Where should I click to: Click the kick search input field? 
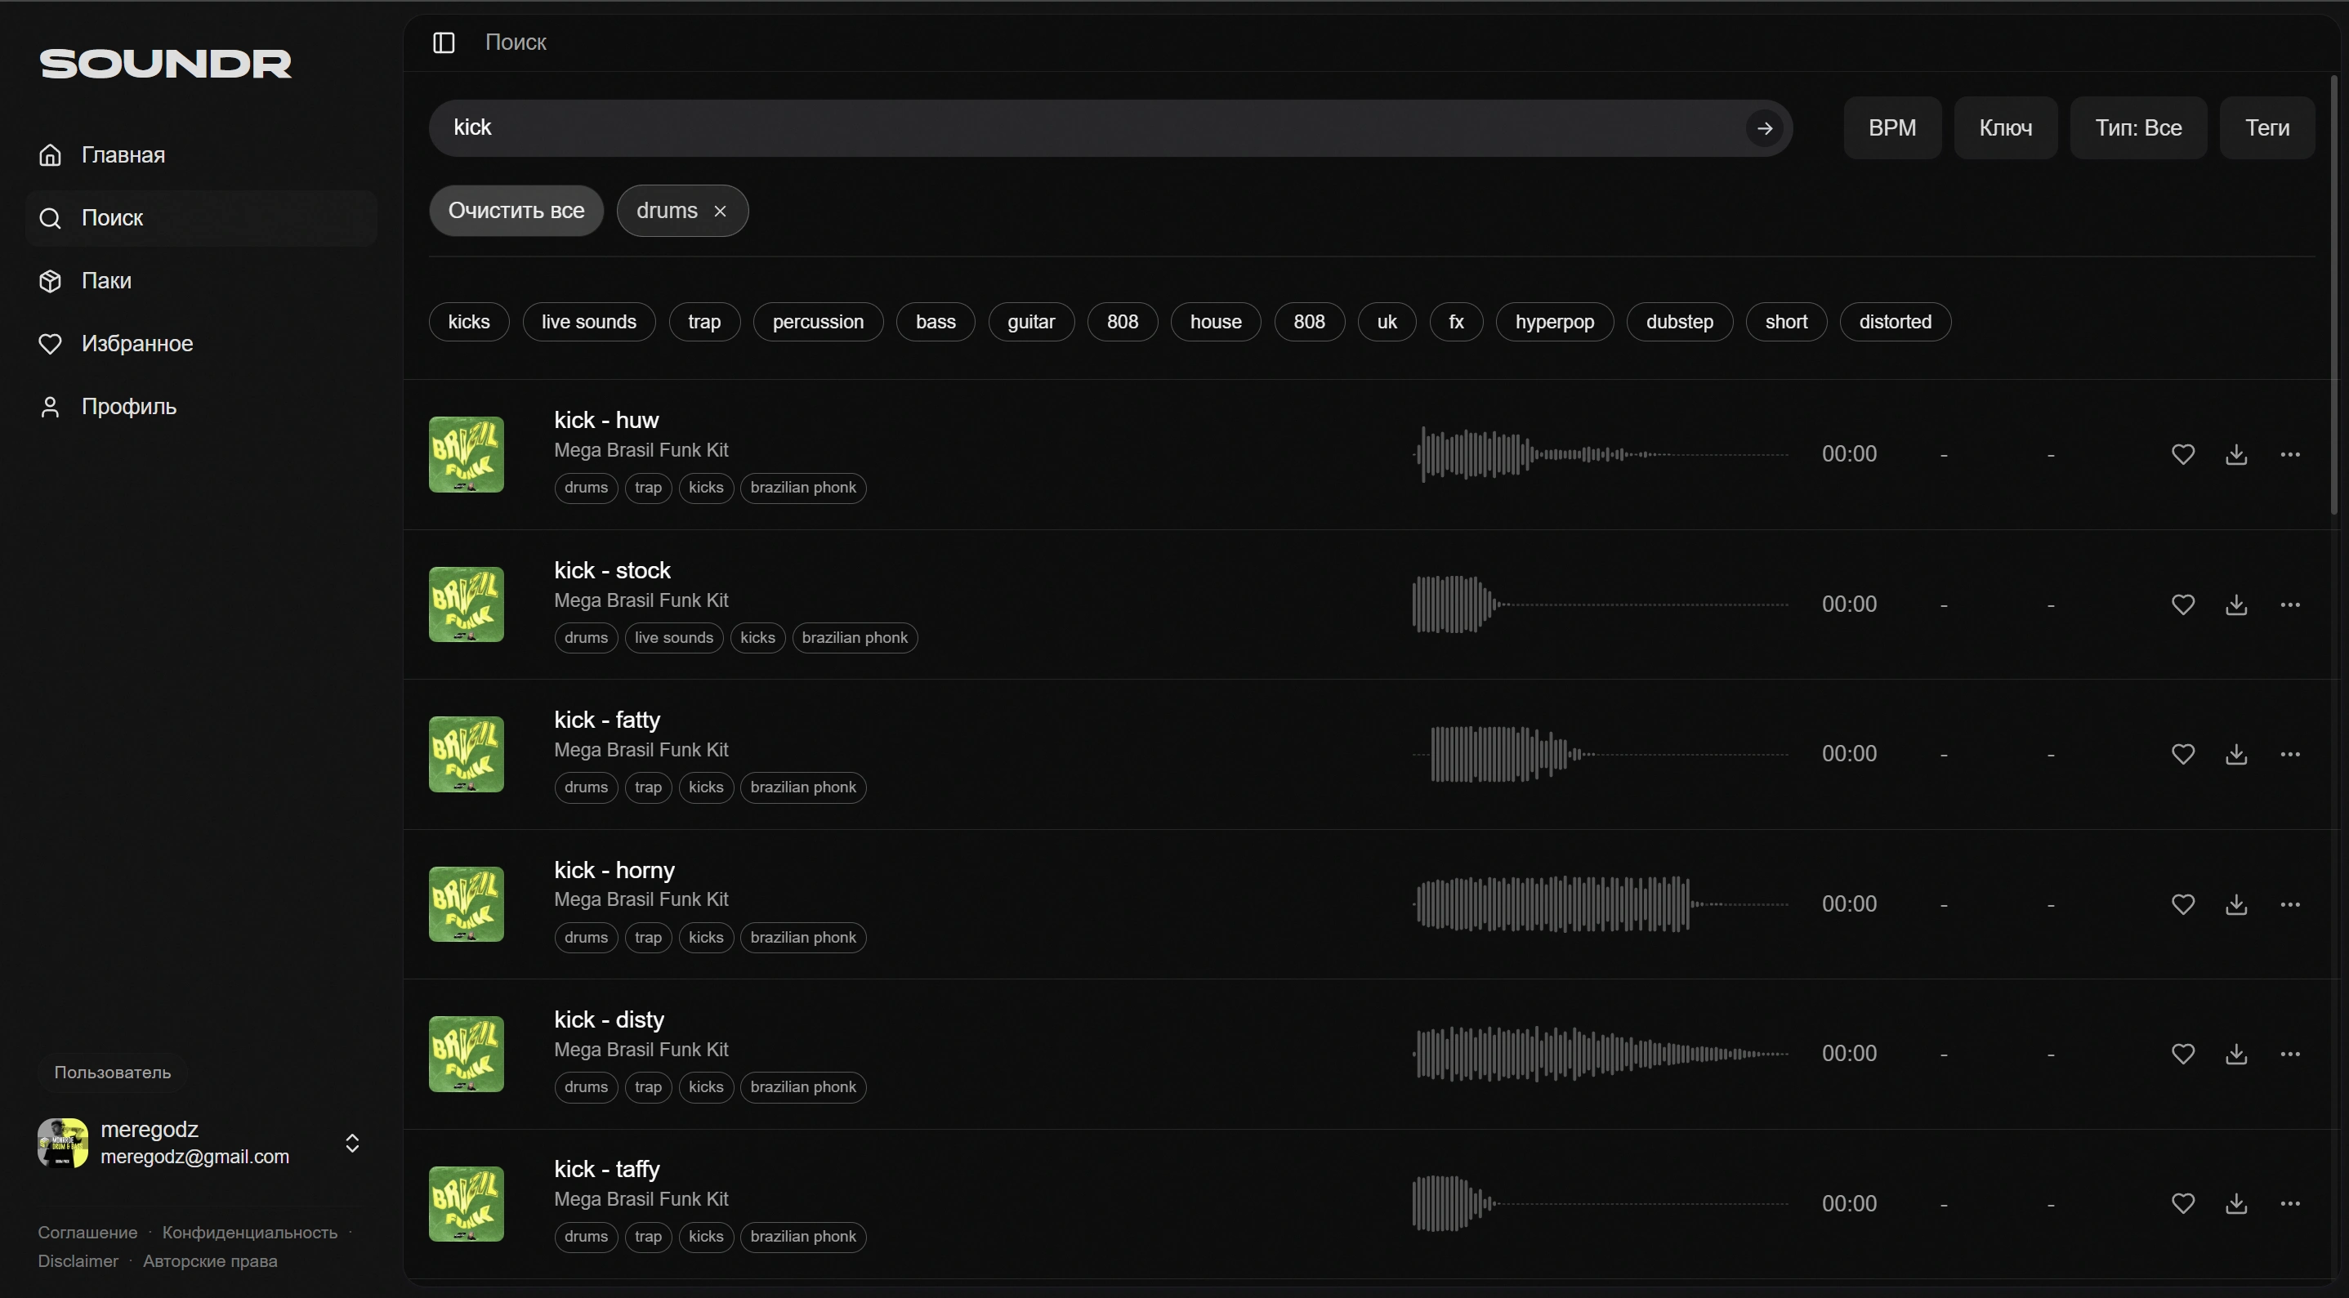[x=1085, y=128]
